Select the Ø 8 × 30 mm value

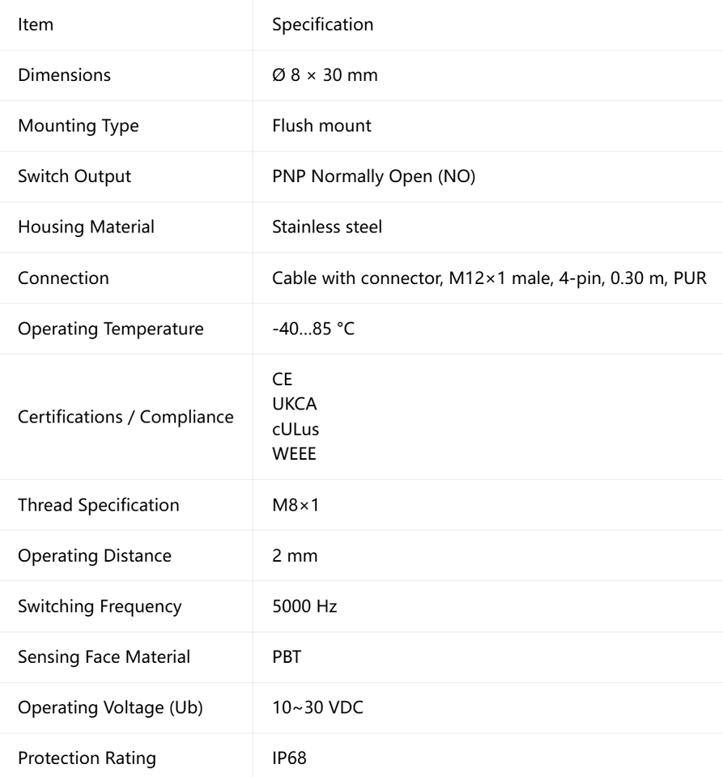(325, 75)
